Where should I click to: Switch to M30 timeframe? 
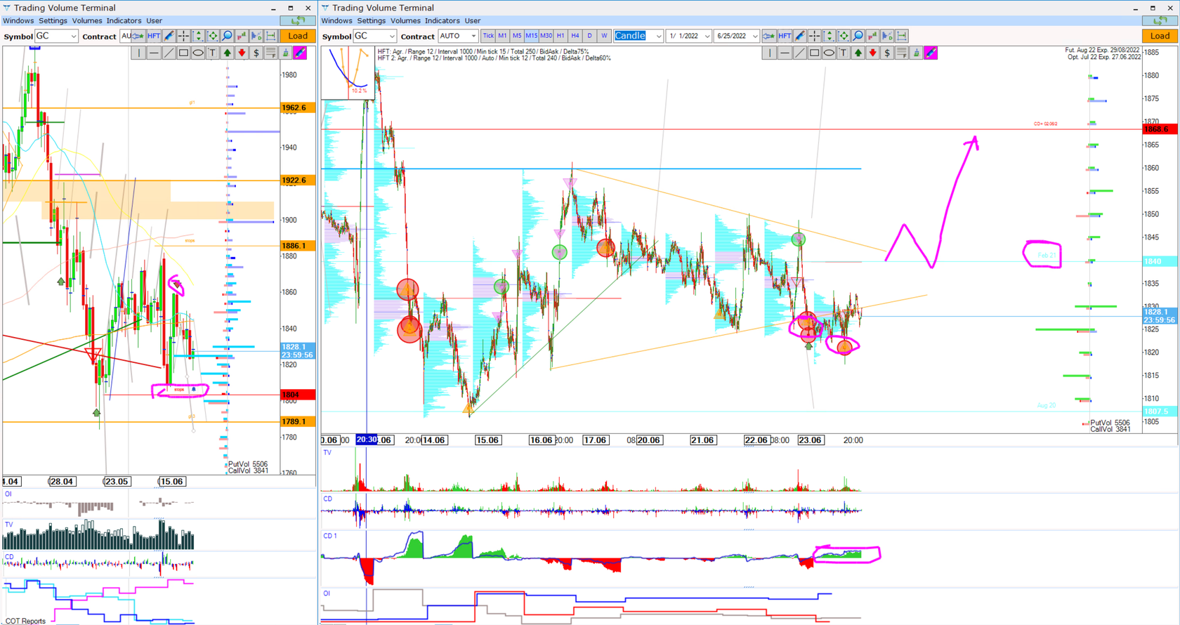[546, 36]
